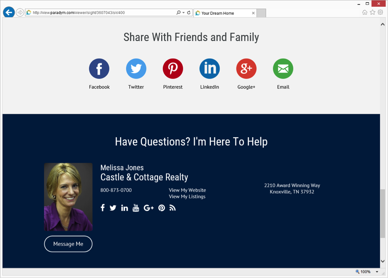Open the browser Home icon
The width and height of the screenshot is (388, 278).
point(365,12)
